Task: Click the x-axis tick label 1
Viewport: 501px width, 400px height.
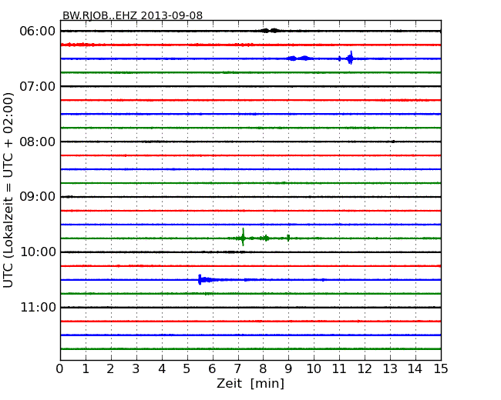Action: tap(86, 369)
